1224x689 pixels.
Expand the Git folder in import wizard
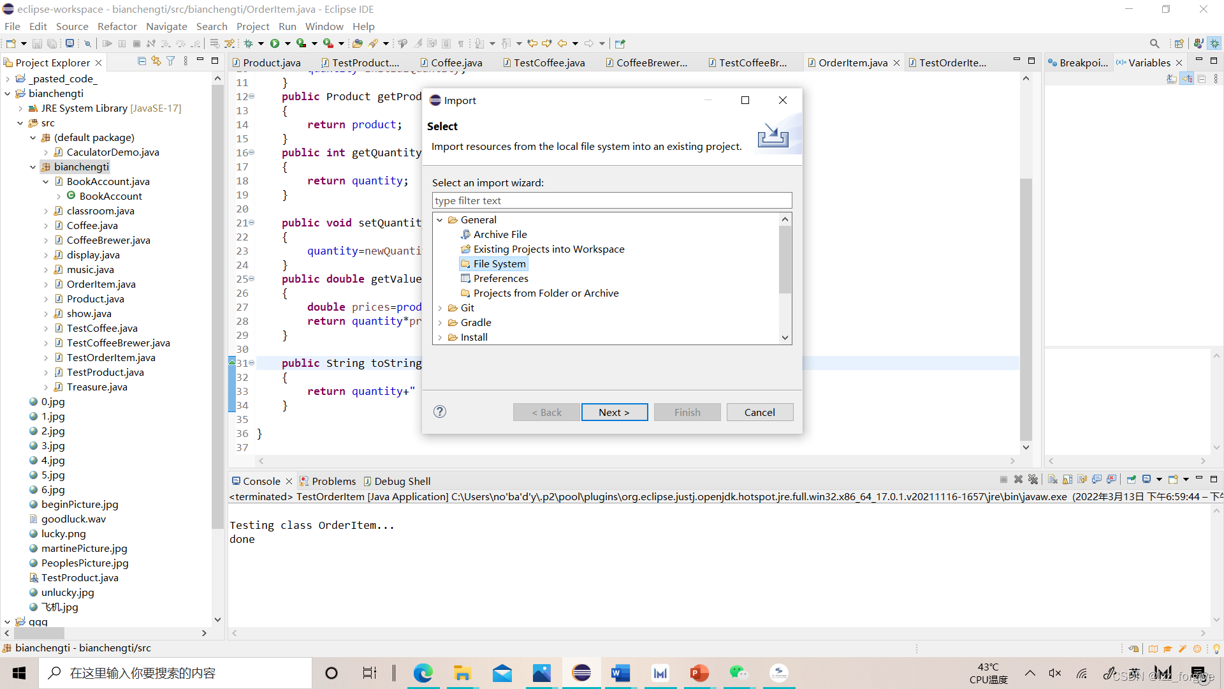(x=440, y=308)
